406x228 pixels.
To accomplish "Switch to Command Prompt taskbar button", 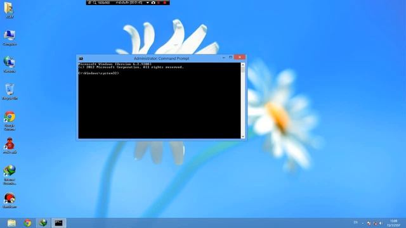I will (x=59, y=223).
